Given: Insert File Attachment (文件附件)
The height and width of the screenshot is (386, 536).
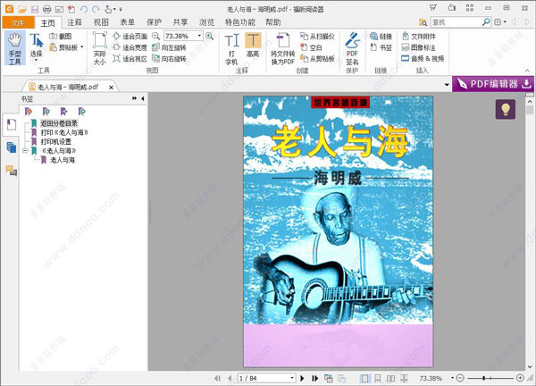Looking at the screenshot, I should pyautogui.click(x=419, y=36).
